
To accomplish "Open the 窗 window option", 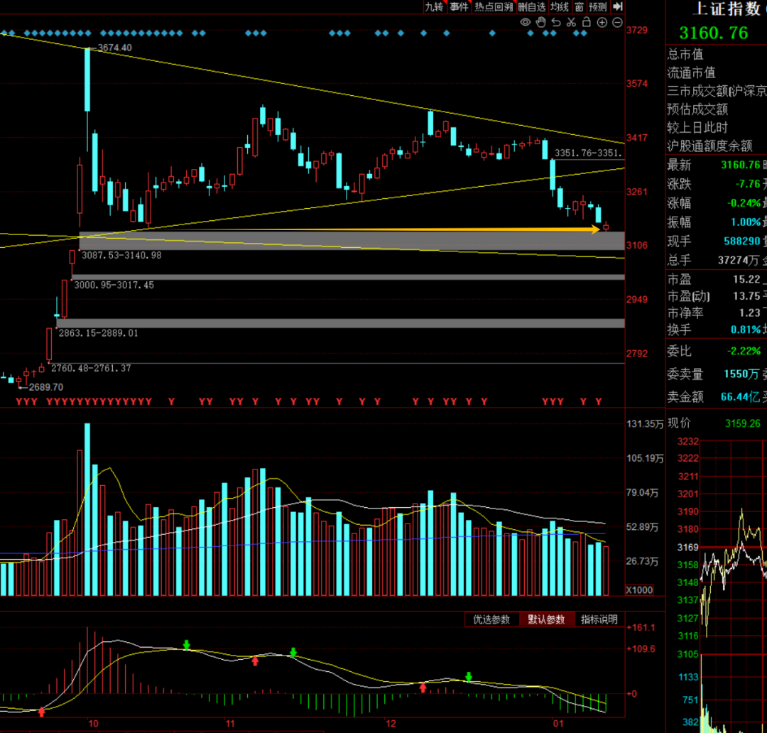I will pos(580,6).
